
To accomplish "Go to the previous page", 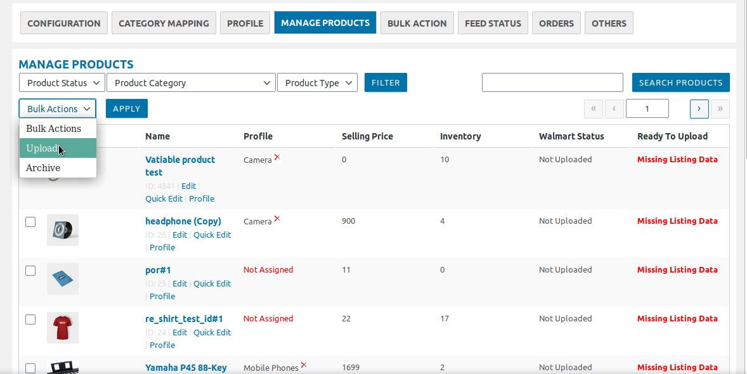I will point(614,108).
